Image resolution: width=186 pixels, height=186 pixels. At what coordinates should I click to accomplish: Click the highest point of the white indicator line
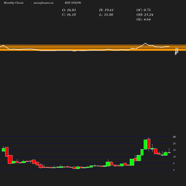pos(145,43)
